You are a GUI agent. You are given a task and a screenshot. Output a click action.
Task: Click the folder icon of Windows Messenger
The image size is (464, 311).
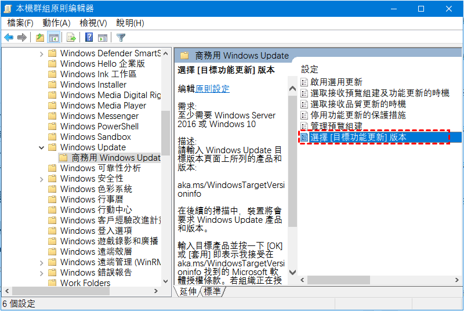(52, 116)
